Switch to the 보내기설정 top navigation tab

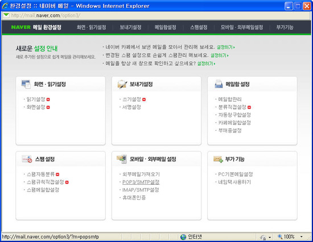click(130, 27)
